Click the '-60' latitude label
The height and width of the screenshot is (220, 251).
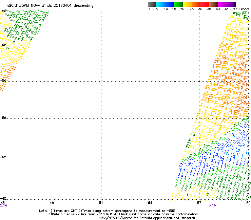coord(3,199)
